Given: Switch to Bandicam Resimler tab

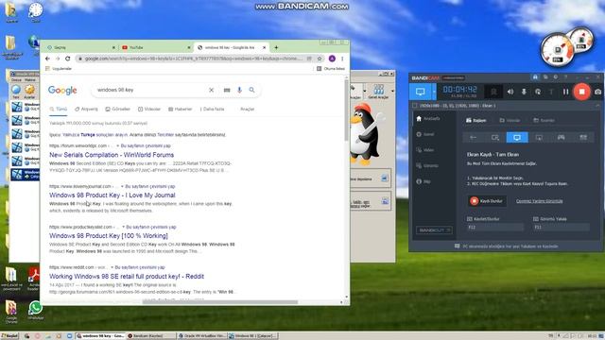Looking at the screenshot, I should coord(544,120).
